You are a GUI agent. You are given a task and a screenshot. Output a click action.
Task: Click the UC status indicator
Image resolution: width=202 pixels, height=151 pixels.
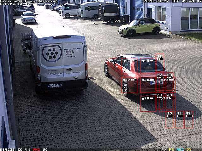tap(45, 149)
